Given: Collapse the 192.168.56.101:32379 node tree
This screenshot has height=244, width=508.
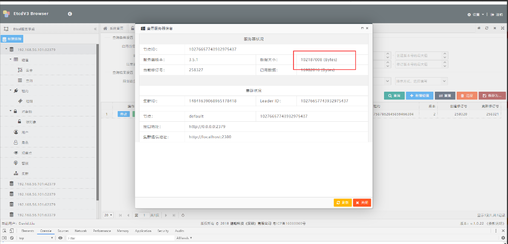Looking at the screenshot, I should click(6, 49).
